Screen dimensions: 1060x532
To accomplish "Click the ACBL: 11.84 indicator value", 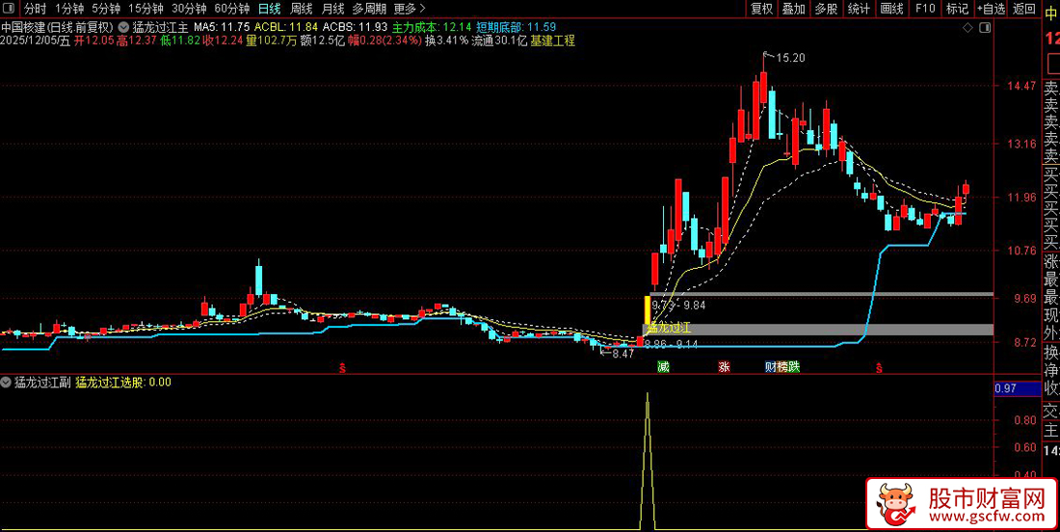I will coord(286,27).
